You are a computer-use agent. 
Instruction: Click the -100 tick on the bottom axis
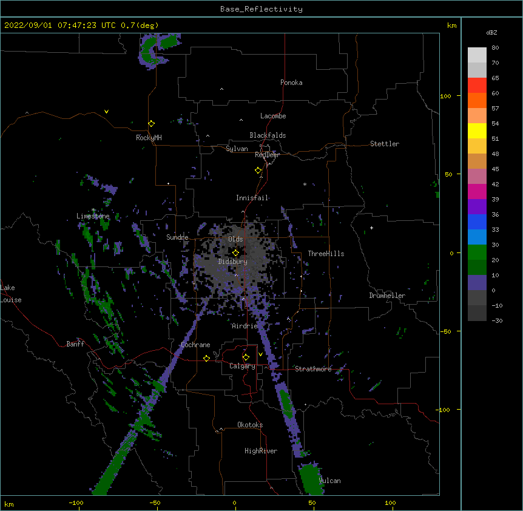pyautogui.click(x=76, y=503)
